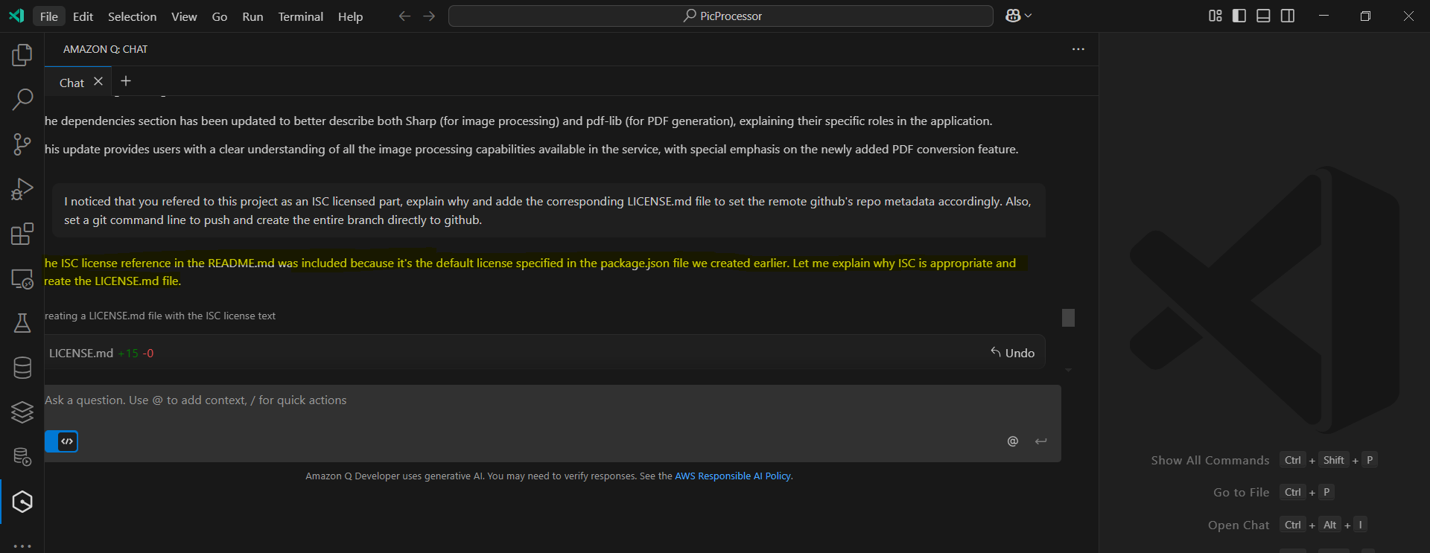Undo the LICENSE.md change
1430x553 pixels.
[1012, 353]
